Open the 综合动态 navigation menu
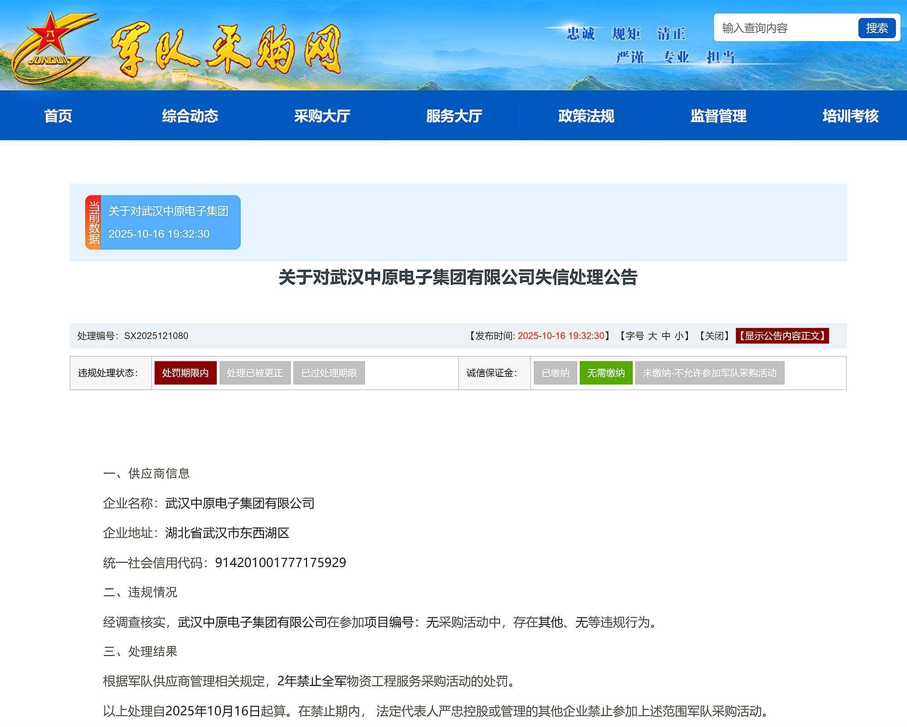The image size is (907, 727). click(190, 116)
